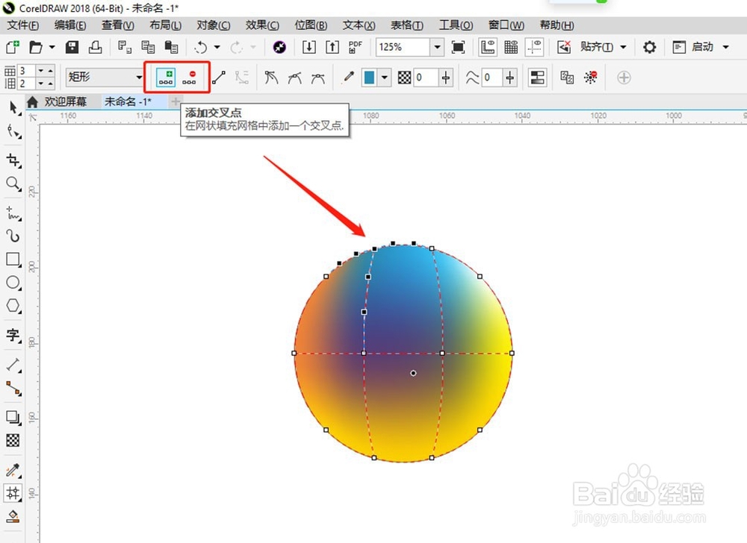
Task: Click the Undo arrow icon
Action: pos(201,46)
